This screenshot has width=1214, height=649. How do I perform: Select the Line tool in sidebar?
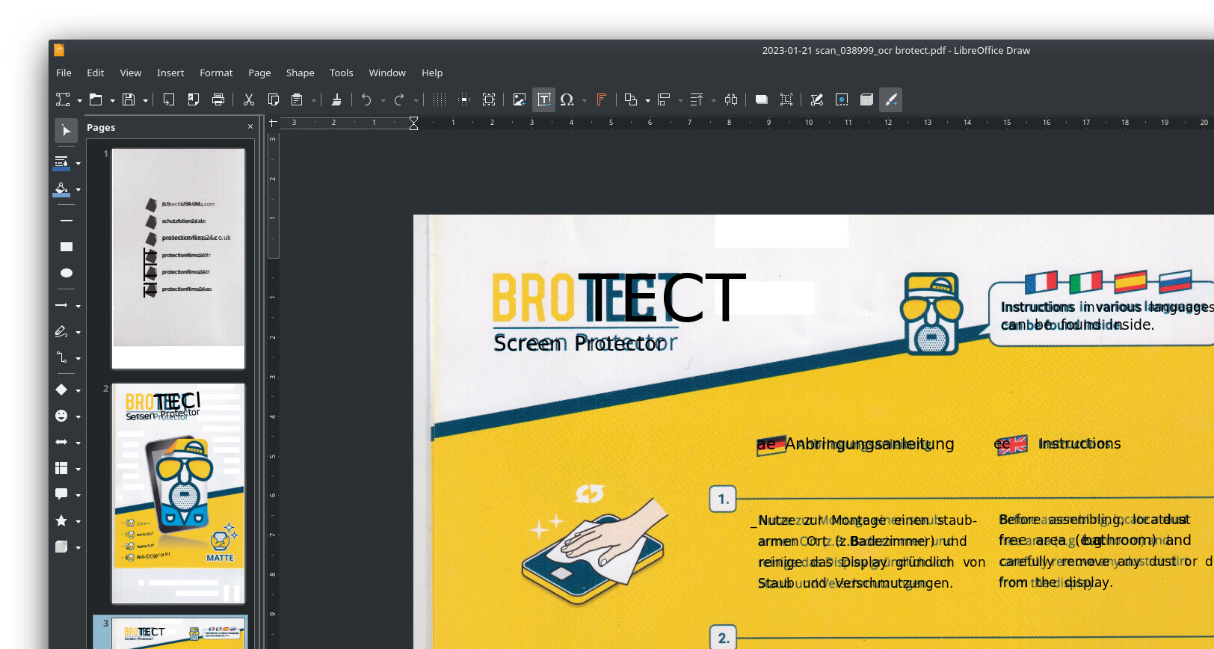(x=67, y=221)
